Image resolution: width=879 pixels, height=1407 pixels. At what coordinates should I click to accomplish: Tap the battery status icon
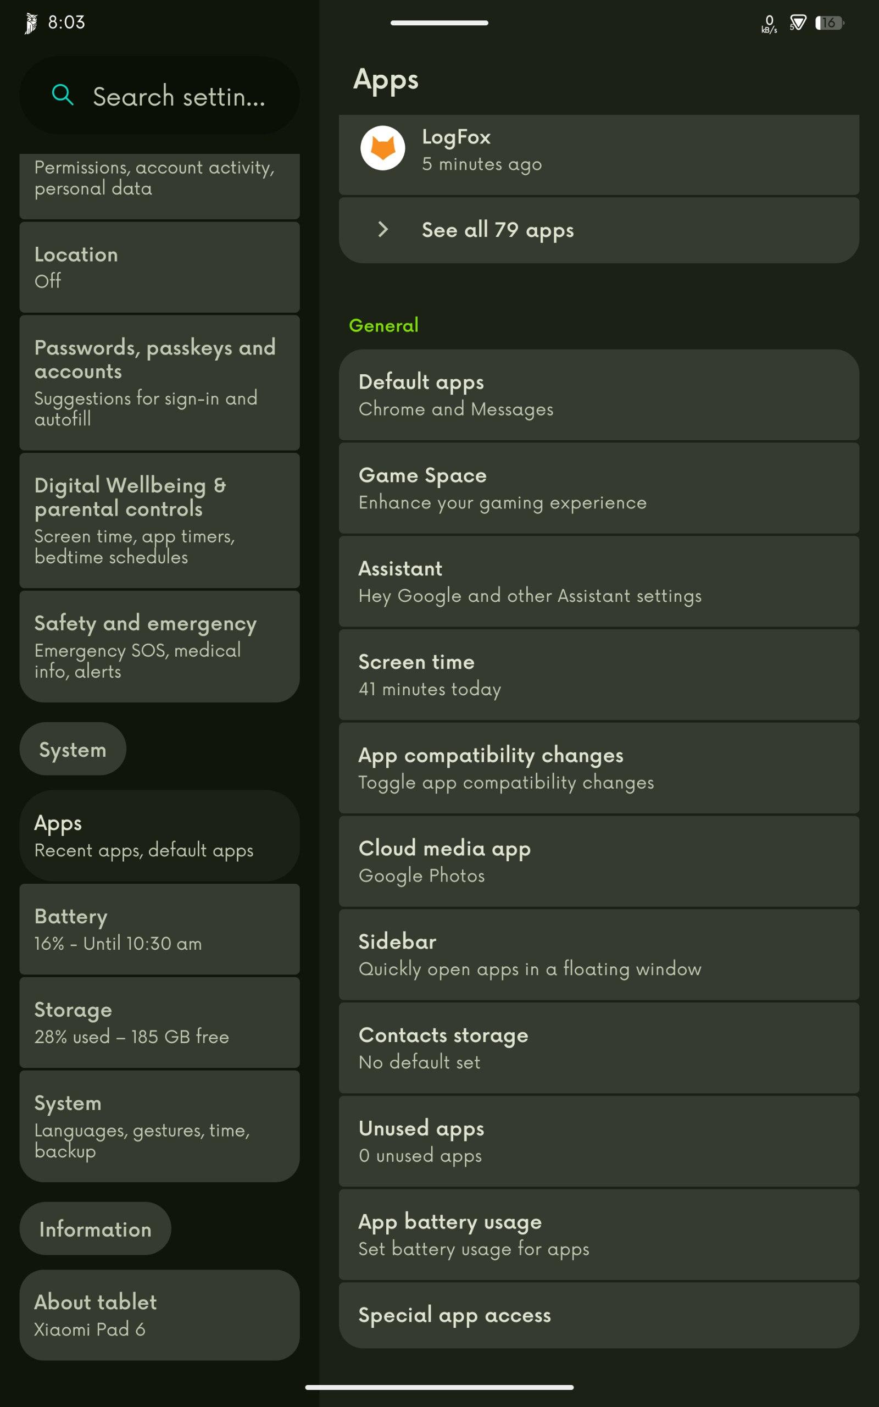click(x=830, y=23)
